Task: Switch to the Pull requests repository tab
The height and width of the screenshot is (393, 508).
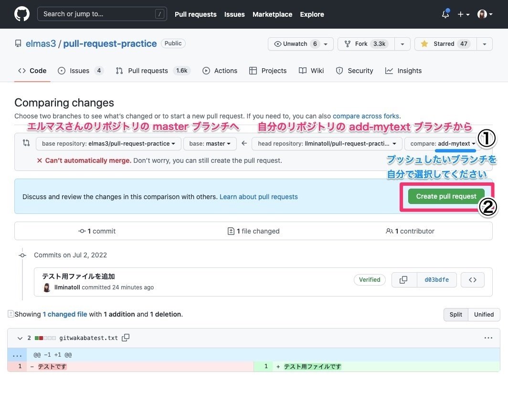Action: (x=153, y=71)
